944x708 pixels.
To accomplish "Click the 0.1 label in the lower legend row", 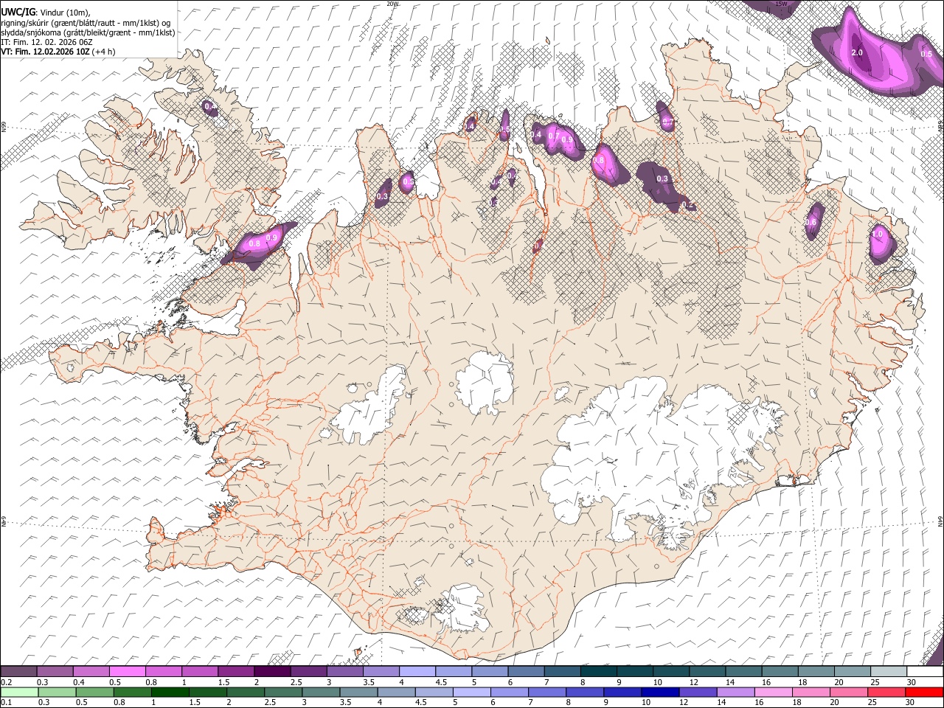I will 7,702.
